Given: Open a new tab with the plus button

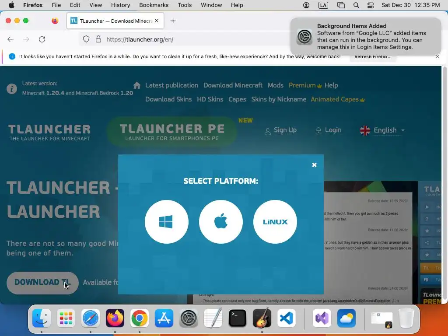Looking at the screenshot, I should click(173, 21).
